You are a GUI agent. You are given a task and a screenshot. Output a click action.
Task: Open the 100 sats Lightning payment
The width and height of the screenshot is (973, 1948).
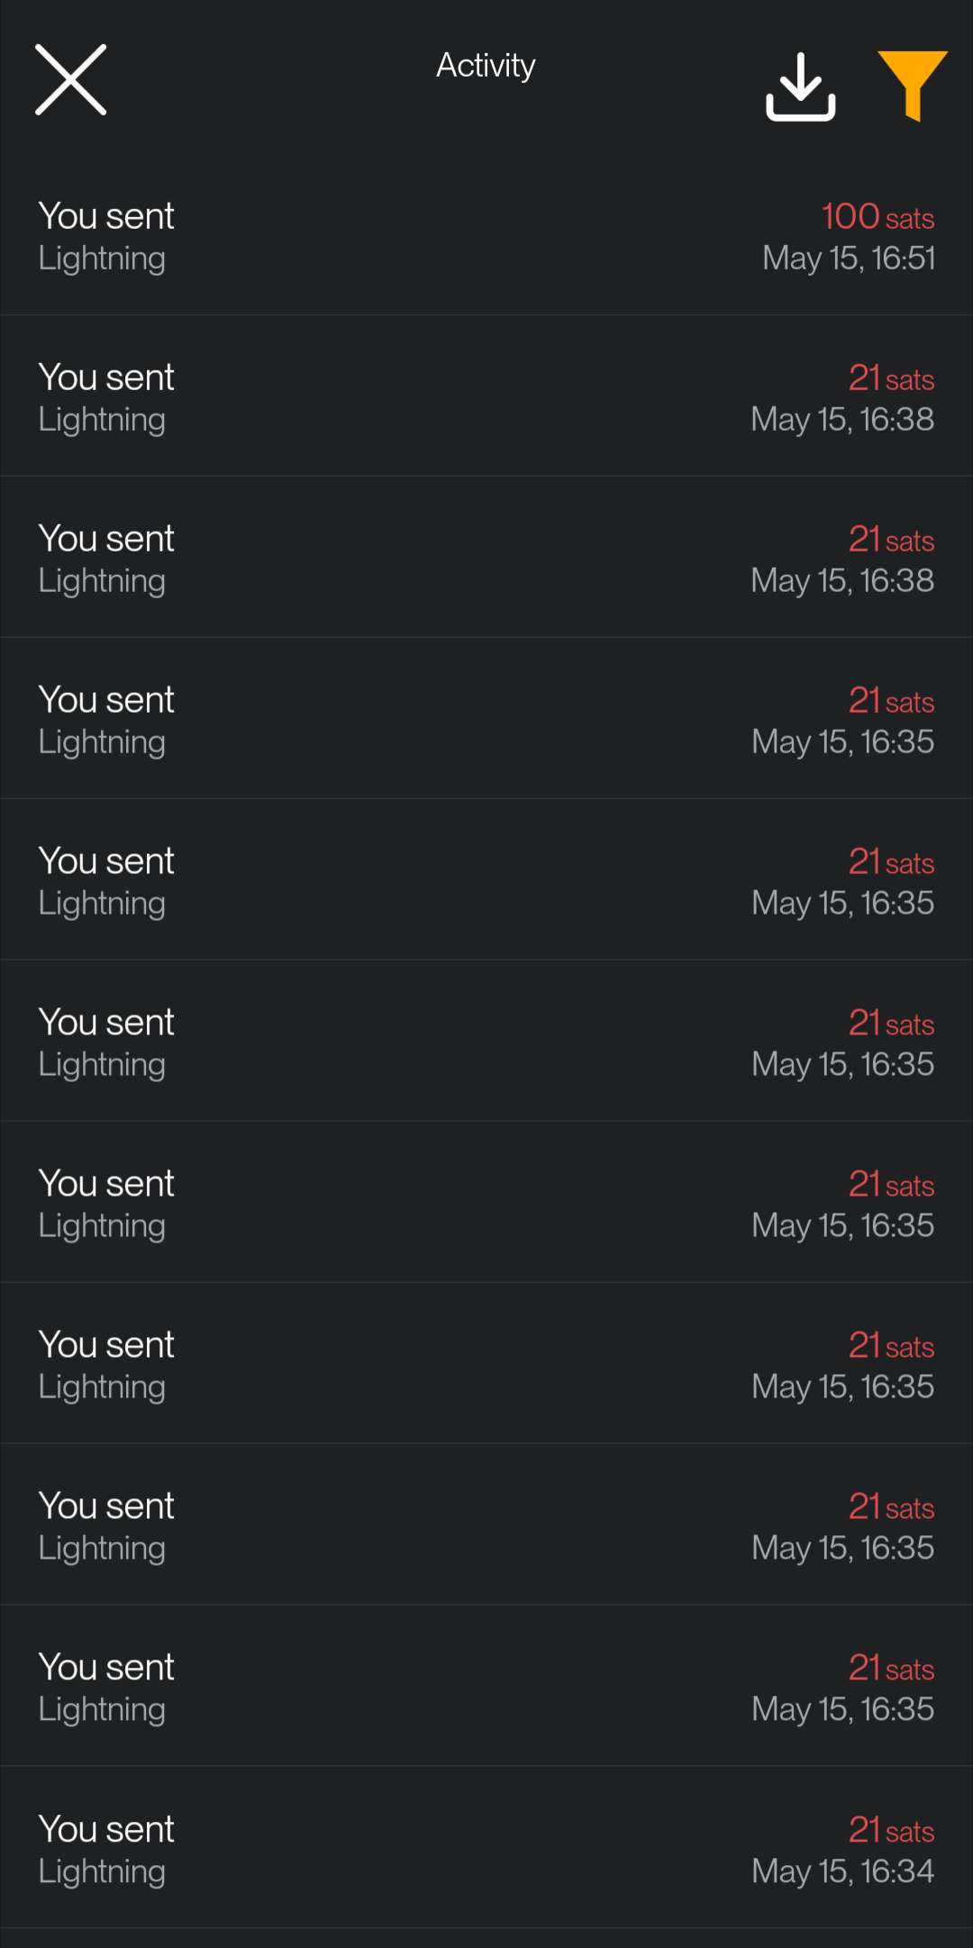pos(486,235)
